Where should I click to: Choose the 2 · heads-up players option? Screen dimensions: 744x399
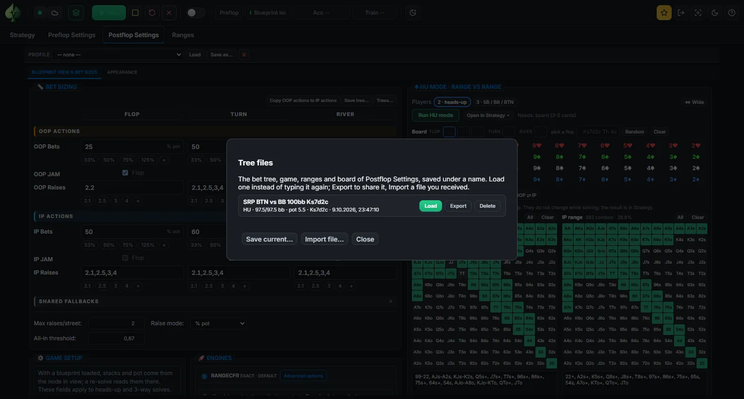tap(452, 102)
